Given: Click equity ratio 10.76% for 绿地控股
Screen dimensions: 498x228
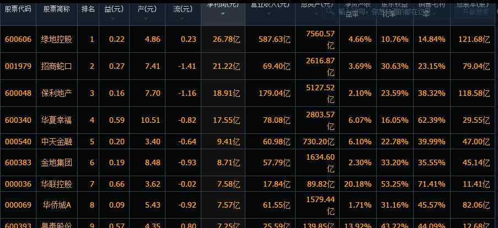Looking at the screenshot, I should pyautogui.click(x=395, y=39).
